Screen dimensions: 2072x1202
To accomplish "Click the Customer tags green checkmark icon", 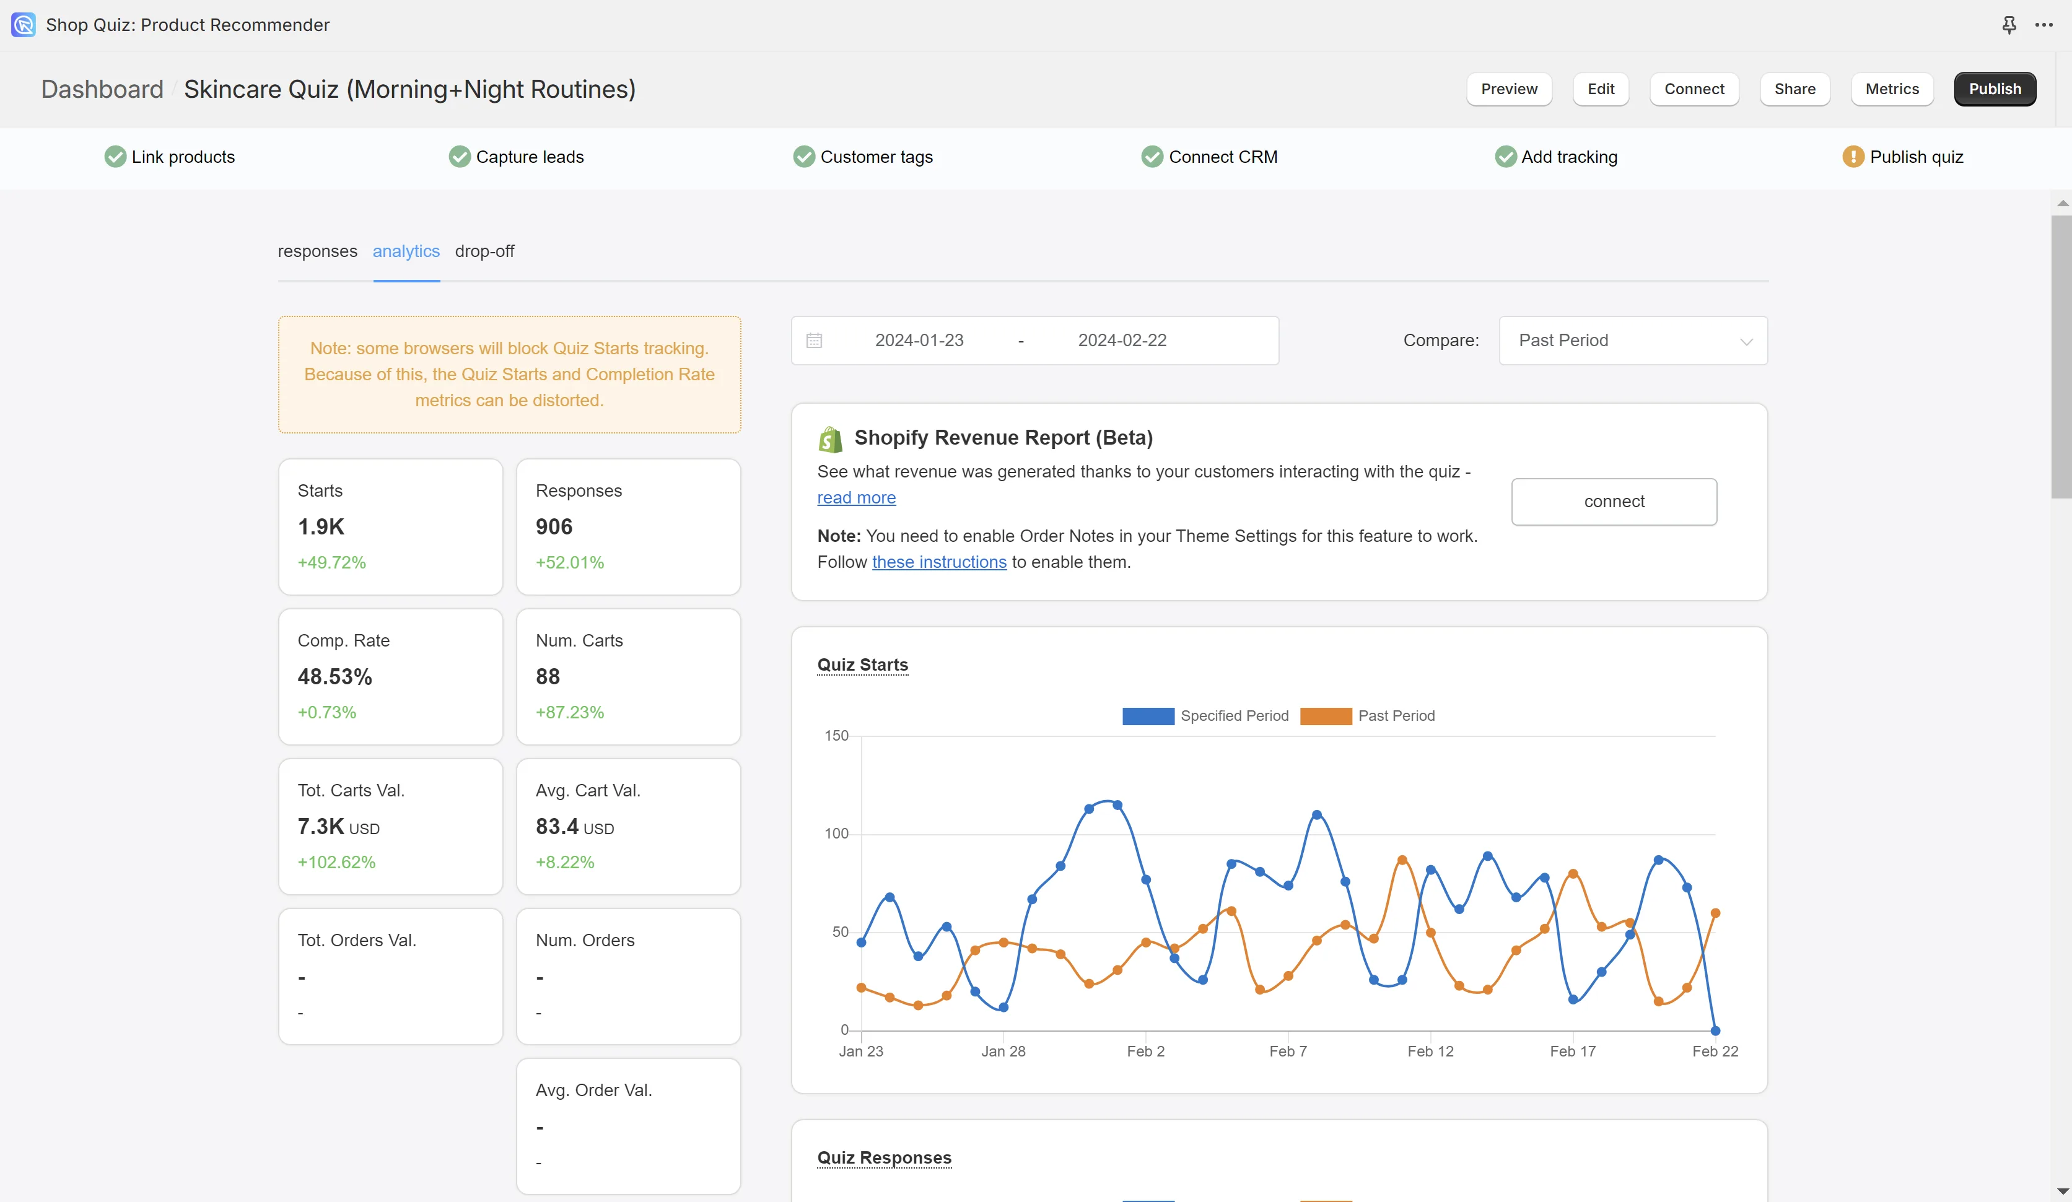I will click(803, 156).
